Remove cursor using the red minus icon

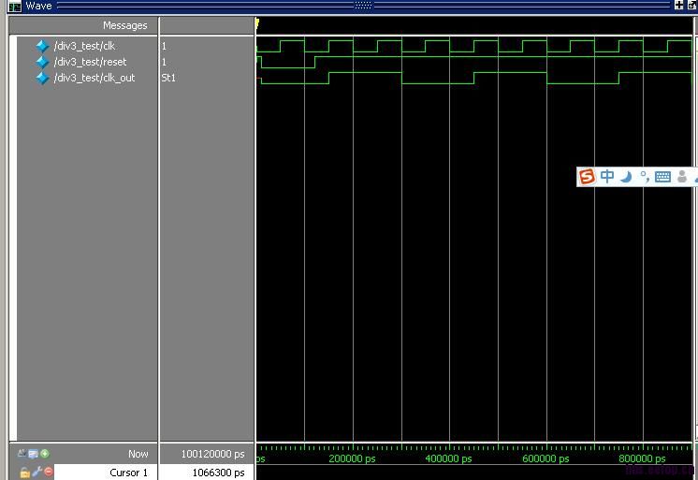49,473
